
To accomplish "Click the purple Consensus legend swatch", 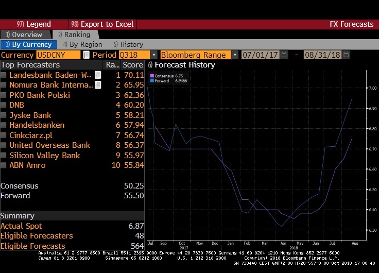I will click(151, 76).
